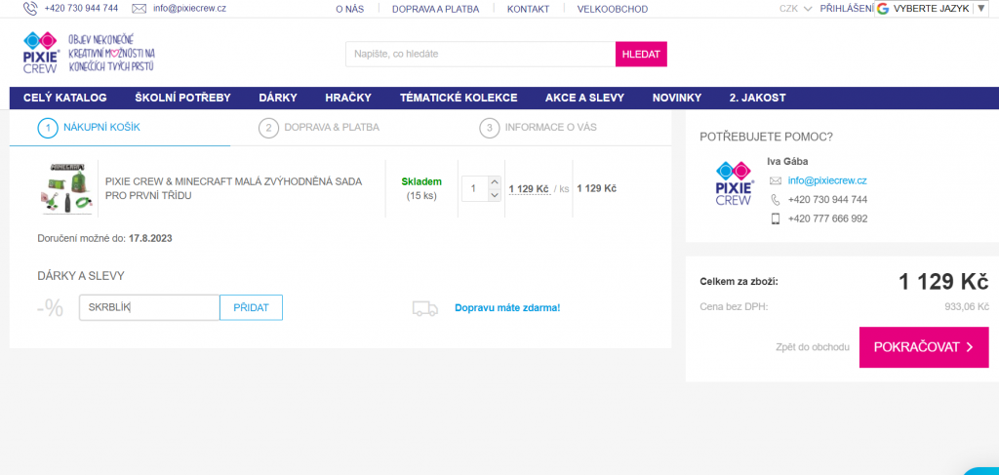Open DOPRAVA A PLATBA in top menu
This screenshot has height=475, width=999.
436,9
